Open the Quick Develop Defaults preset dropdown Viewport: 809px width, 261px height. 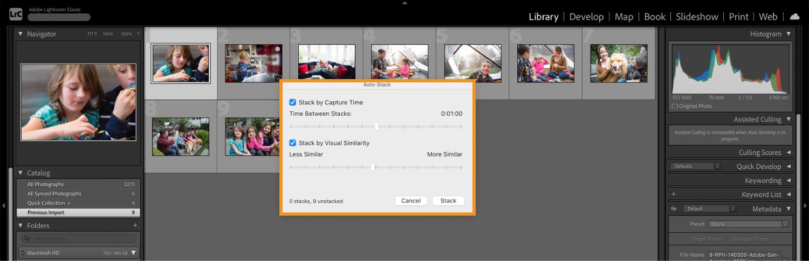tap(695, 166)
